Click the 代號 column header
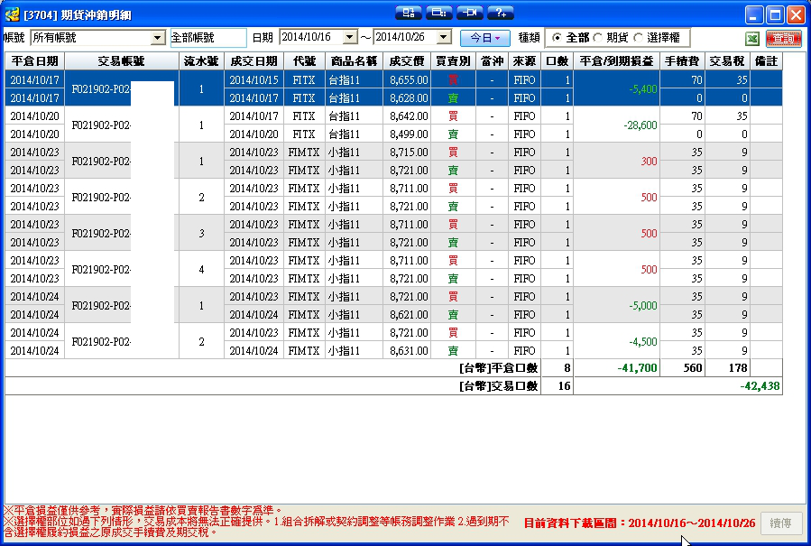811x546 pixels. click(304, 61)
